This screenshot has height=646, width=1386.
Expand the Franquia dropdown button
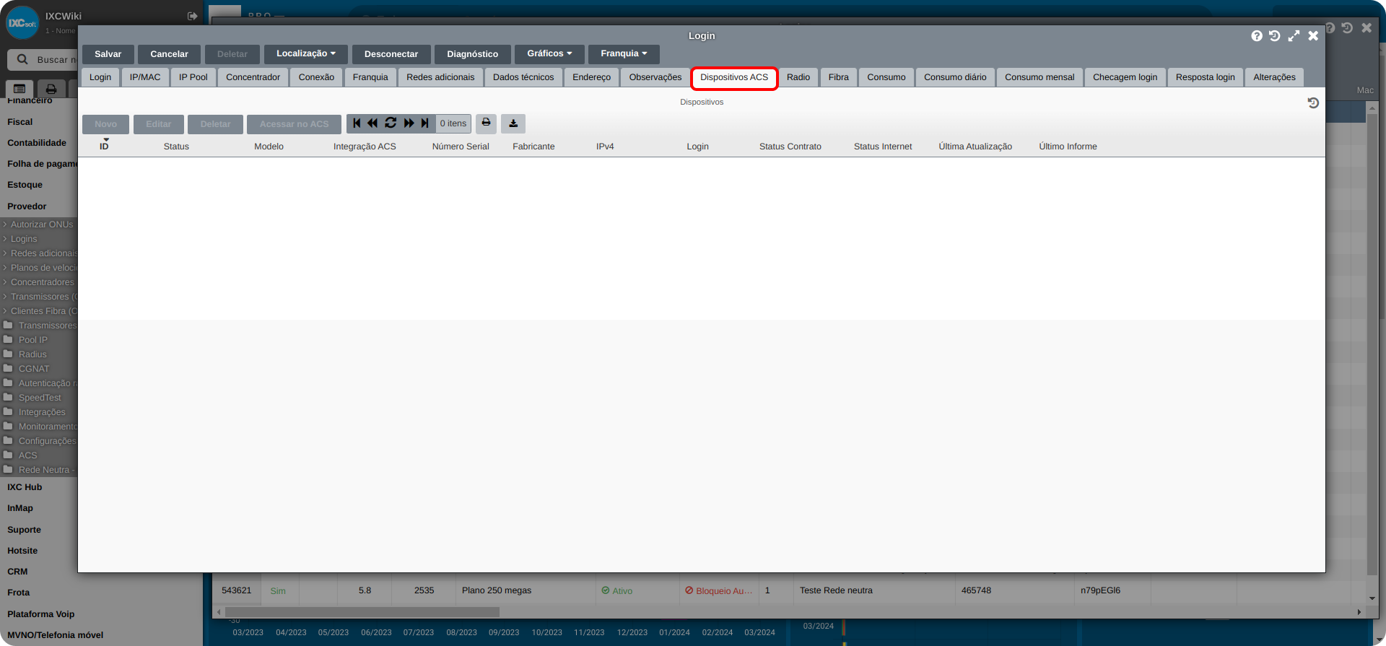click(x=624, y=54)
